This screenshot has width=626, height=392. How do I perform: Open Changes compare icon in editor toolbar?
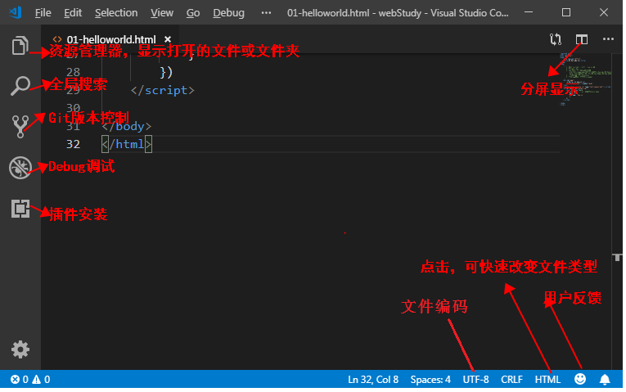556,39
